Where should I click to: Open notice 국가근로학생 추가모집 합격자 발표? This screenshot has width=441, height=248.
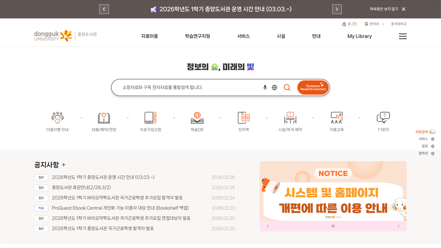click(117, 198)
